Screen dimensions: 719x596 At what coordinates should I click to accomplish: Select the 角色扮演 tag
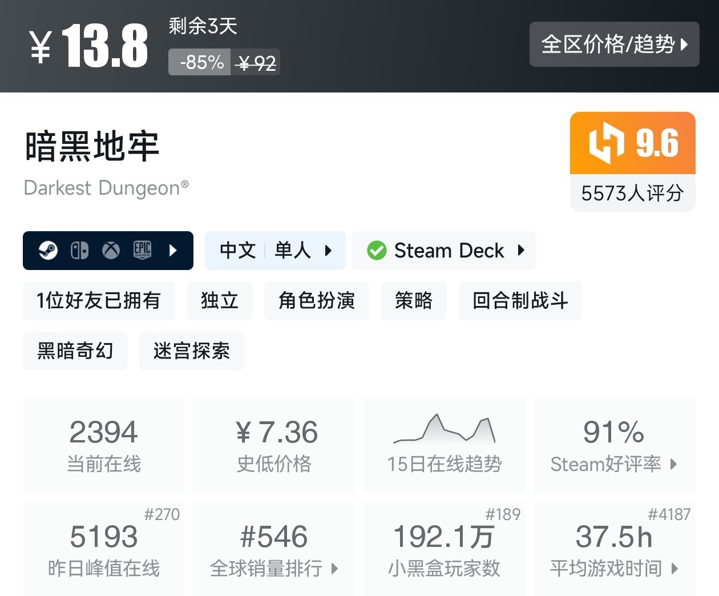point(316,300)
